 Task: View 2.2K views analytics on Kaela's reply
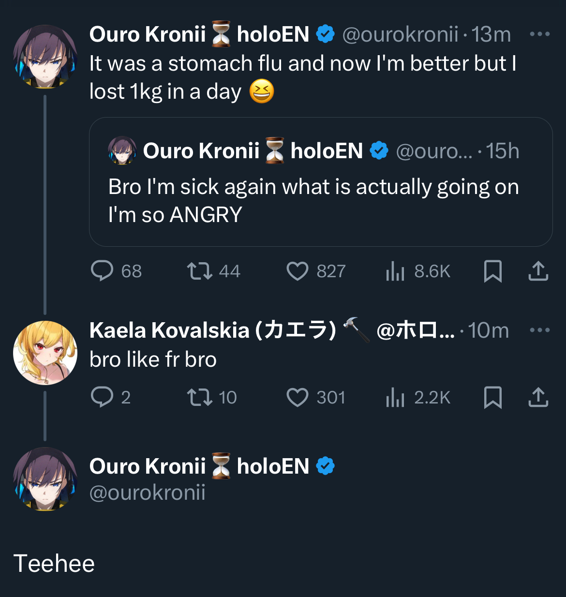[418, 397]
